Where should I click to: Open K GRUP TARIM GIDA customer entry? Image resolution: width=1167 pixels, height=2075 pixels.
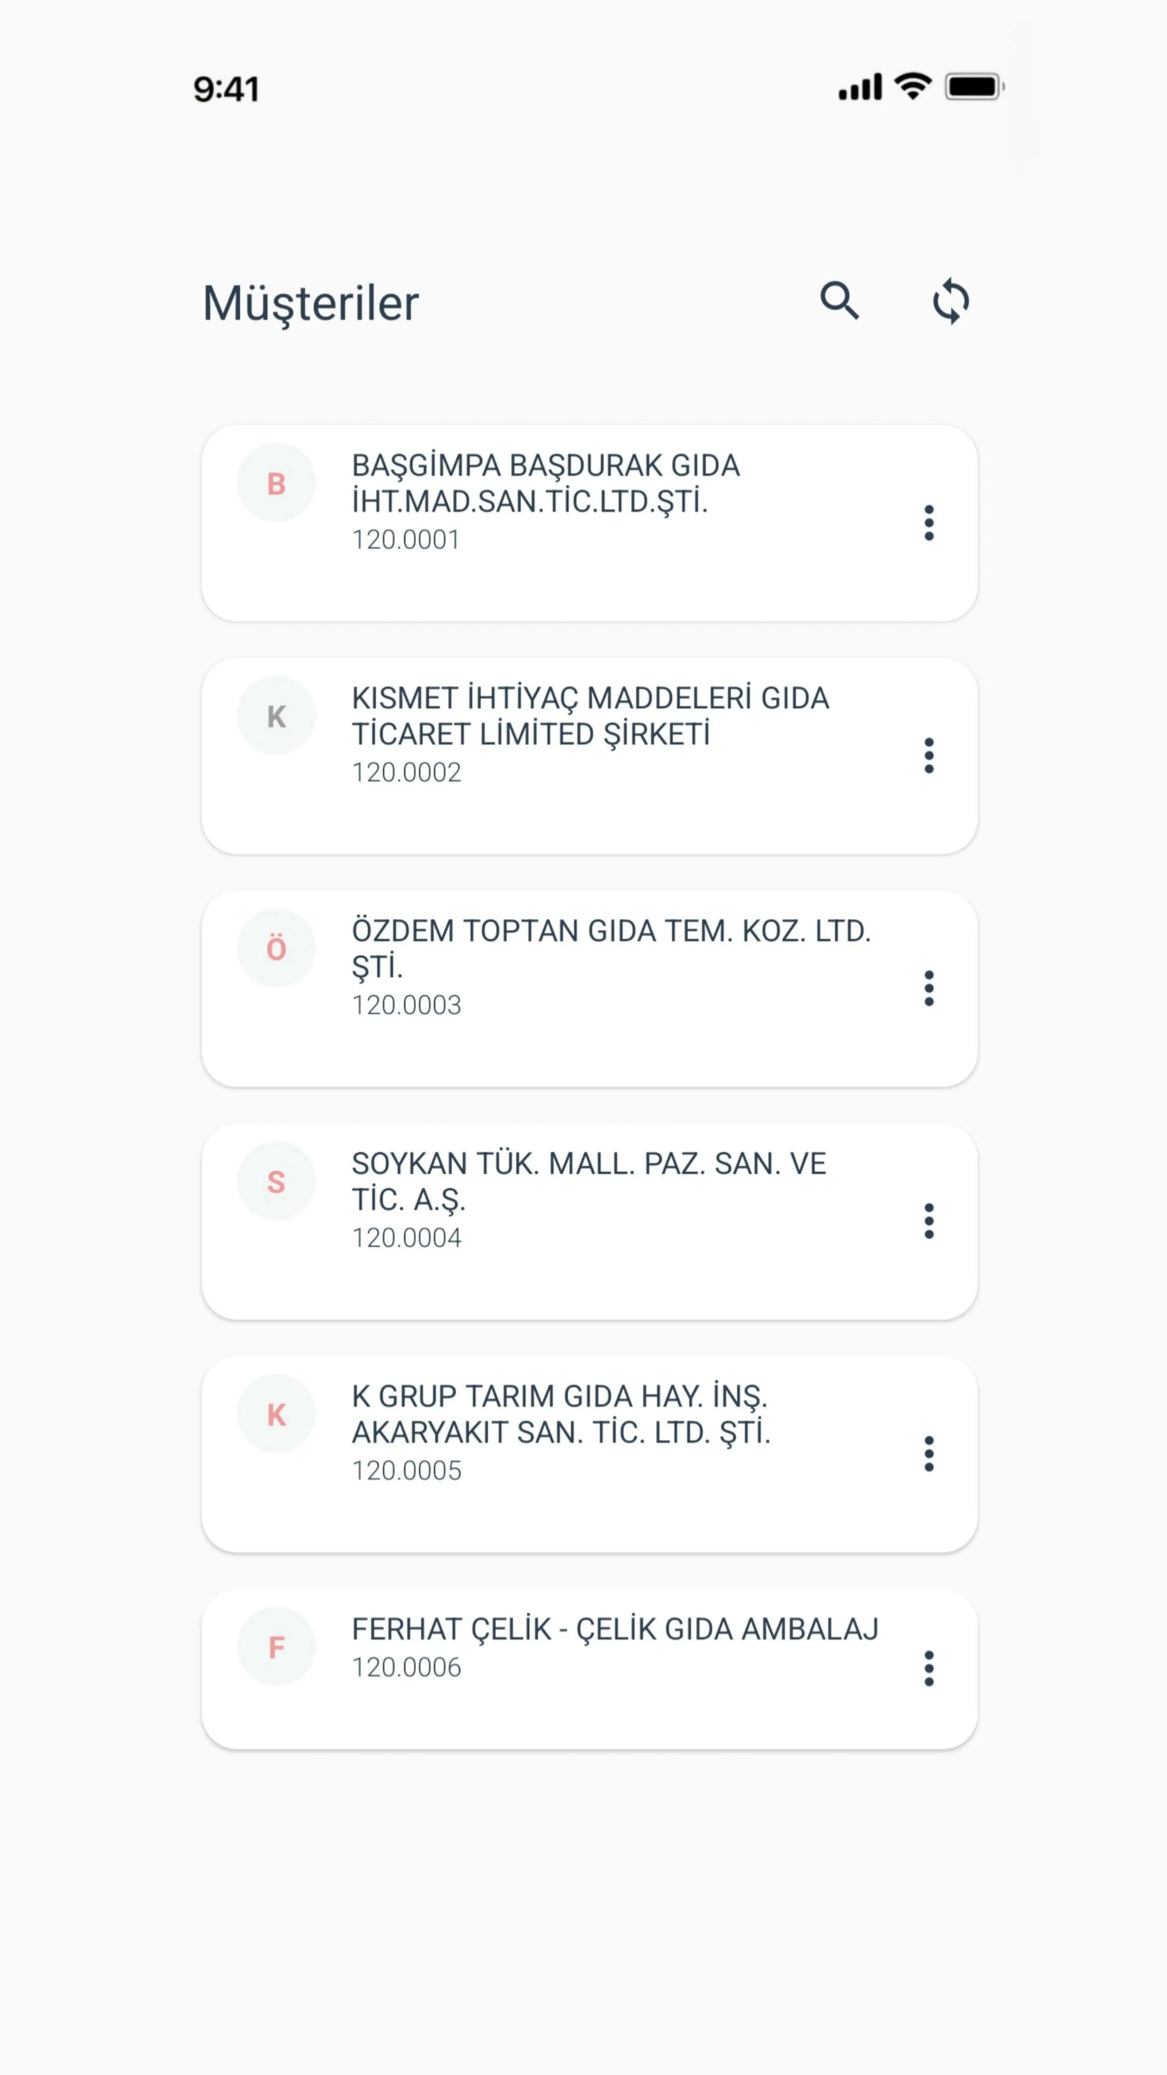click(x=561, y=1414)
